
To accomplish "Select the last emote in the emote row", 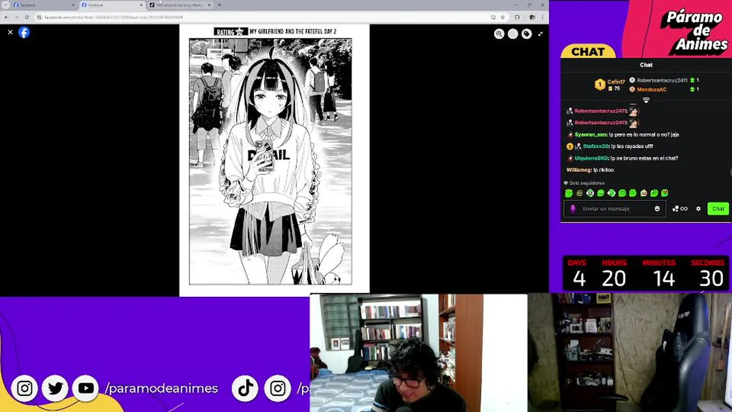I will tap(665, 193).
